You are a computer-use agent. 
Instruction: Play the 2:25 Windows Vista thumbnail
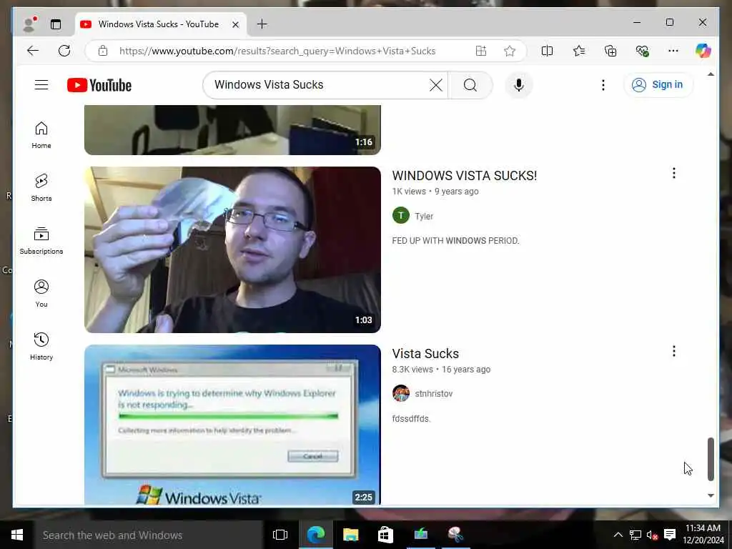pyautogui.click(x=232, y=425)
